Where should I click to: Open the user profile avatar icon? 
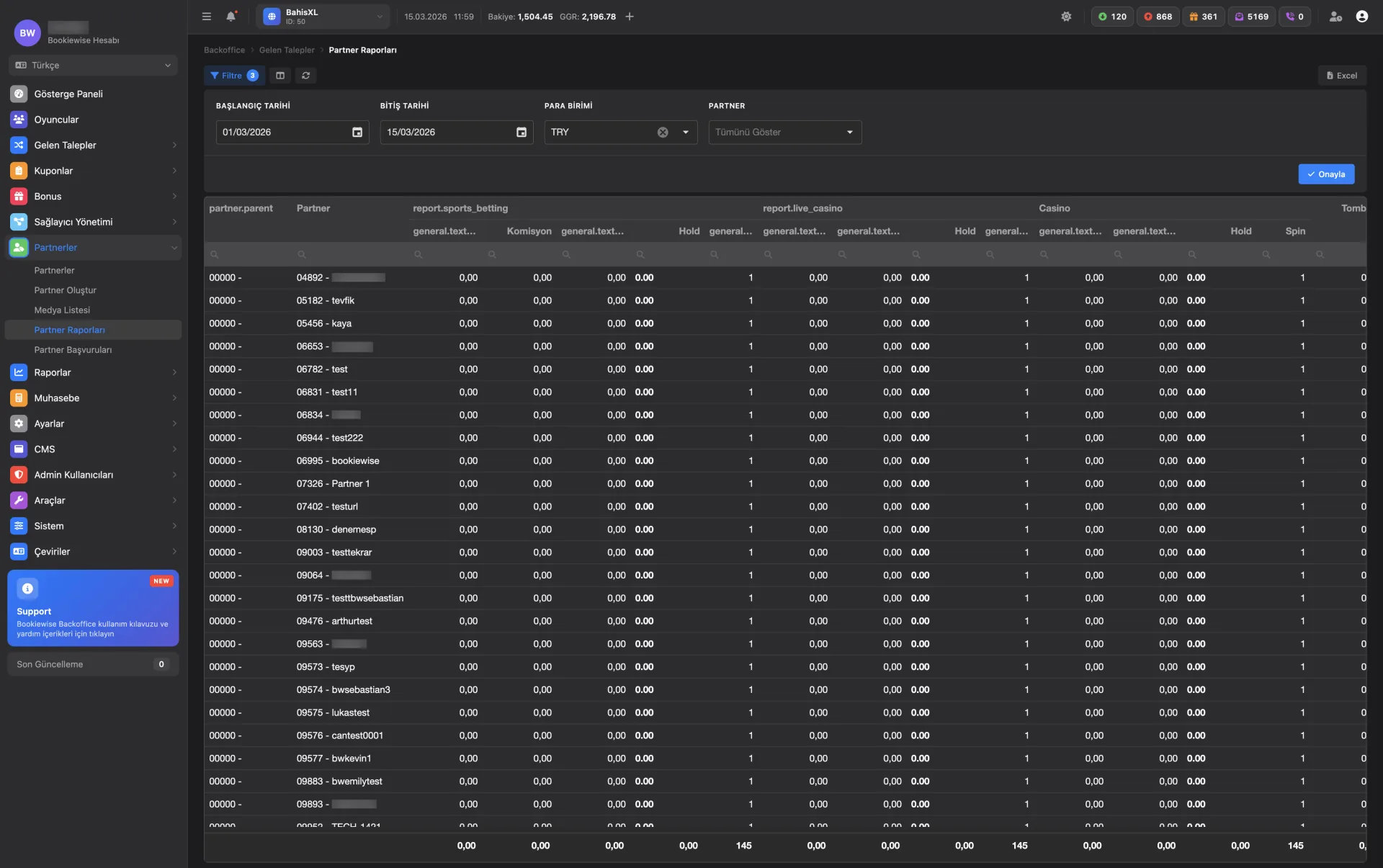coord(1361,17)
